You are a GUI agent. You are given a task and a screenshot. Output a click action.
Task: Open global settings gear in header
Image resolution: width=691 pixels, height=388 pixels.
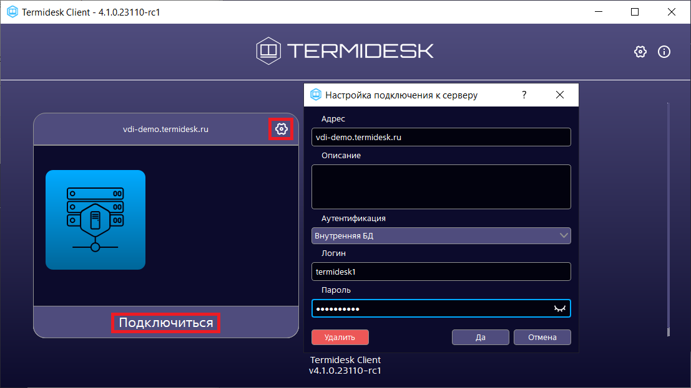coord(640,52)
